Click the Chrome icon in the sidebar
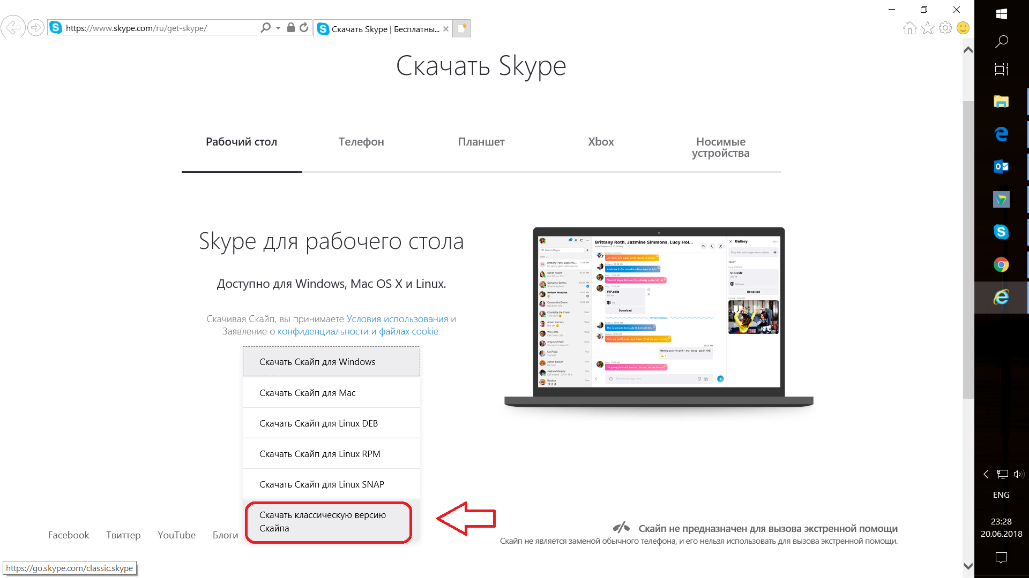 [x=1000, y=264]
